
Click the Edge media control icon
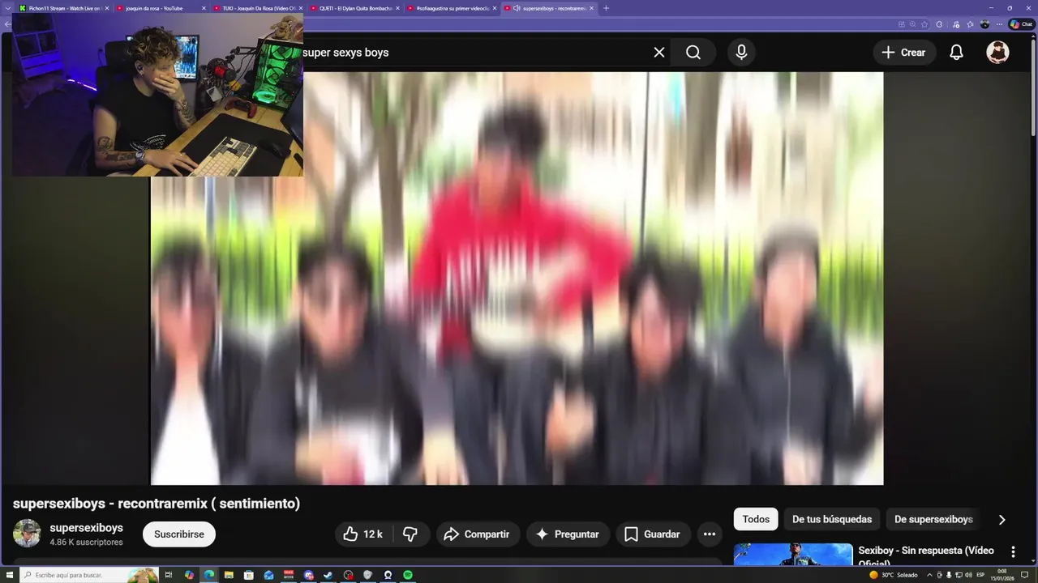pyautogui.click(x=955, y=24)
